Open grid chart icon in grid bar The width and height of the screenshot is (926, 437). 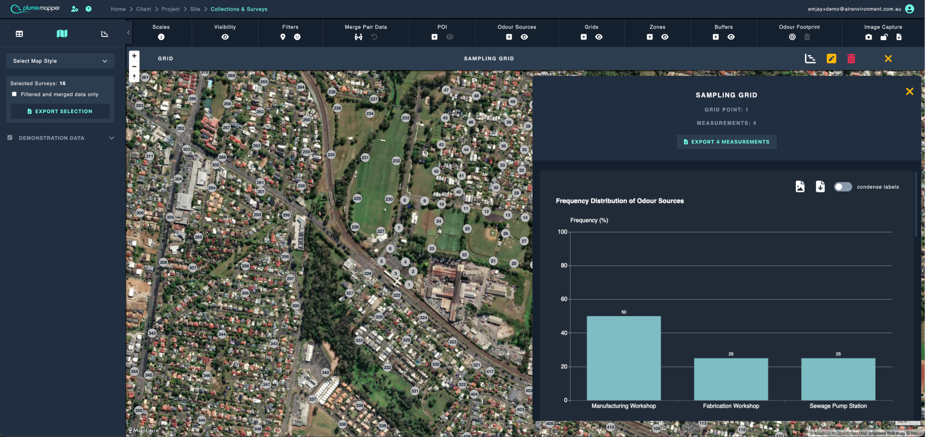810,58
